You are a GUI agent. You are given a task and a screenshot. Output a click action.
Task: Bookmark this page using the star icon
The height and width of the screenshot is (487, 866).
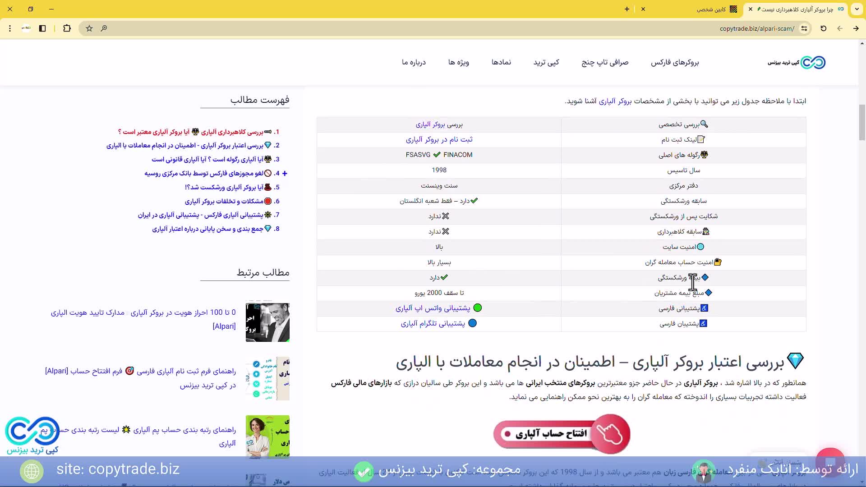89,28
